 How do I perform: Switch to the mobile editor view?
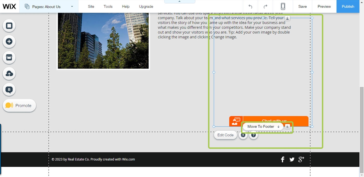click(x=283, y=6)
